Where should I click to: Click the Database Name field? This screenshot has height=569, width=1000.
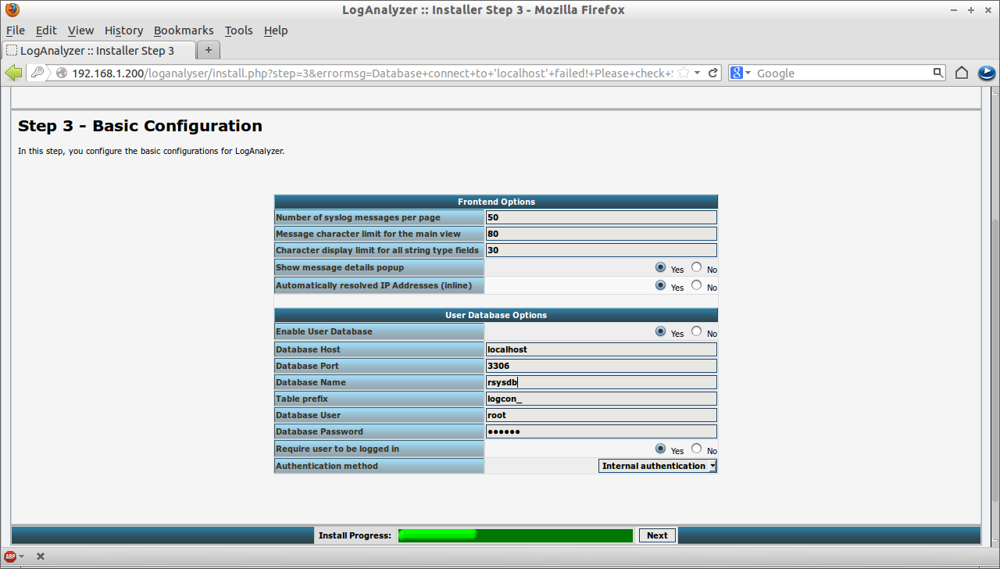click(601, 382)
